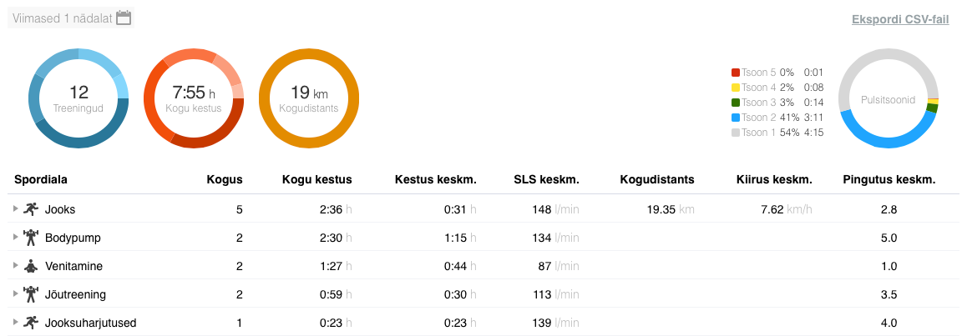Expand the Bodypump sport row

click(x=15, y=238)
